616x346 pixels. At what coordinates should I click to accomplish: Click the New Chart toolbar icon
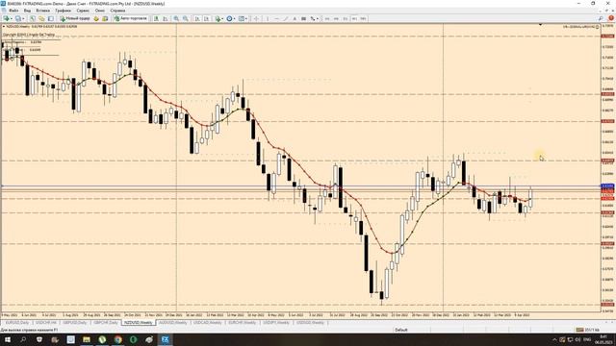[6, 18]
